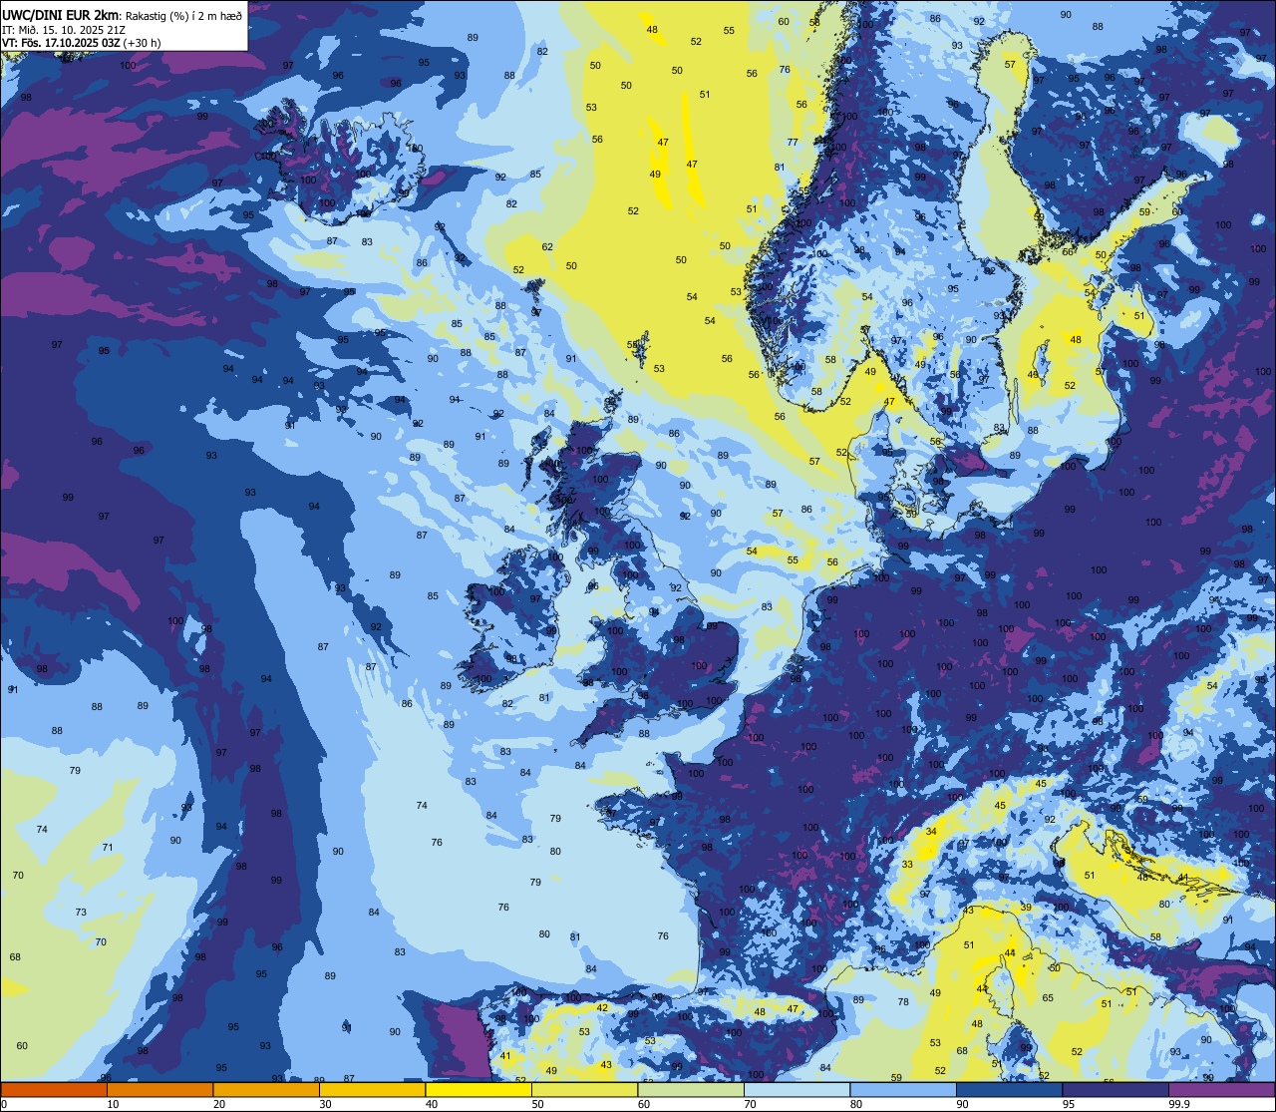This screenshot has width=1276, height=1112.
Task: Click the 70–80% pale blue legend swatch
Action: click(797, 1089)
